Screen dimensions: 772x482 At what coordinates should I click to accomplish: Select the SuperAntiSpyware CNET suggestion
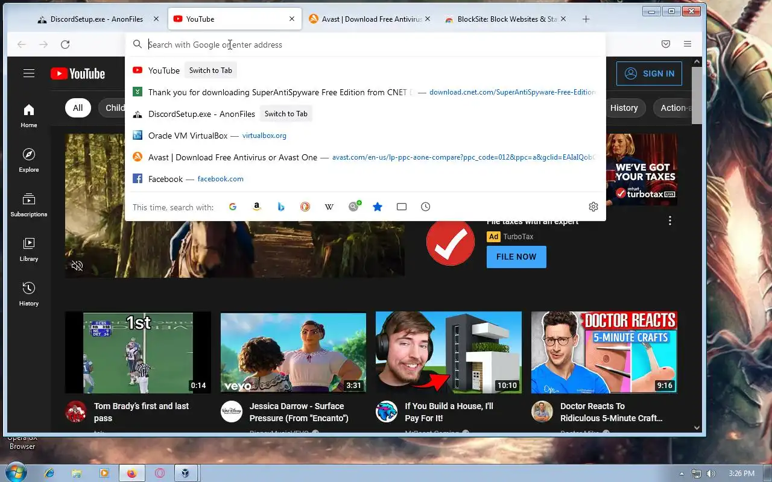[365, 92]
